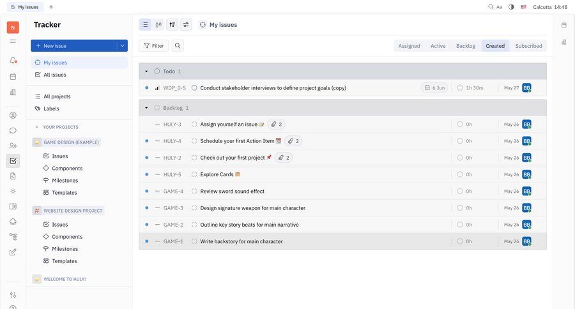Open Components under Website Design Project
The width and height of the screenshot is (575, 309).
pos(67,237)
